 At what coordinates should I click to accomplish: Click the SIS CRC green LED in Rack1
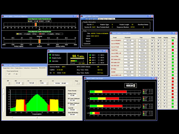50,61
